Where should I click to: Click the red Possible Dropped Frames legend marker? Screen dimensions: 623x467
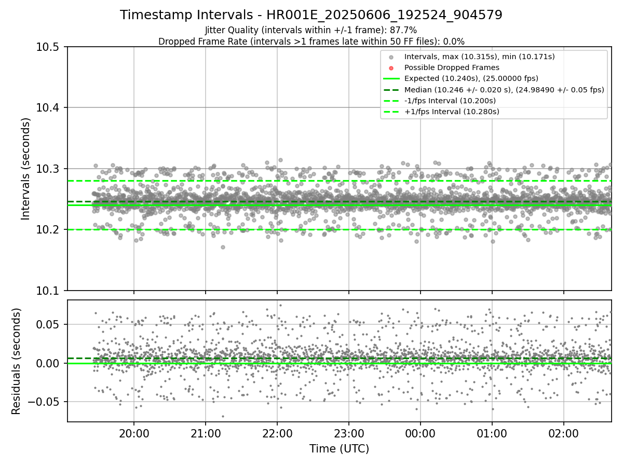[x=392, y=67]
